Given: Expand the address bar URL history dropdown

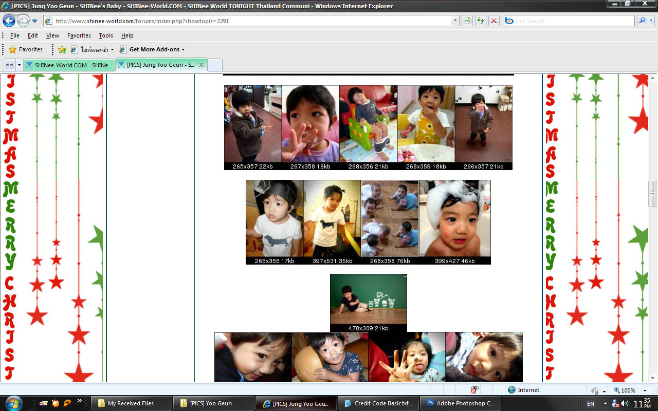Looking at the screenshot, I should pos(455,21).
